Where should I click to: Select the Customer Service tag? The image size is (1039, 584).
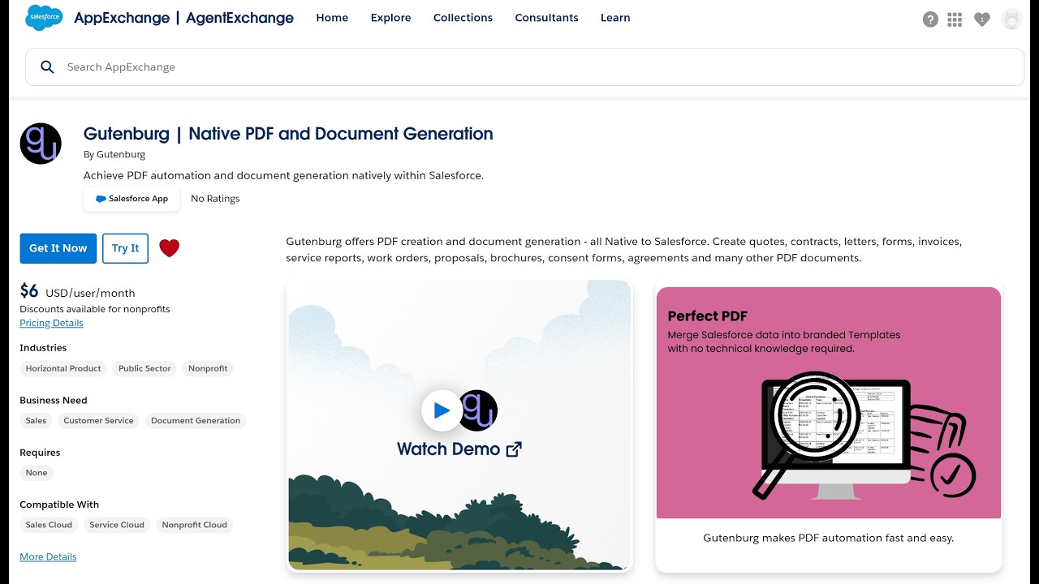coord(98,420)
